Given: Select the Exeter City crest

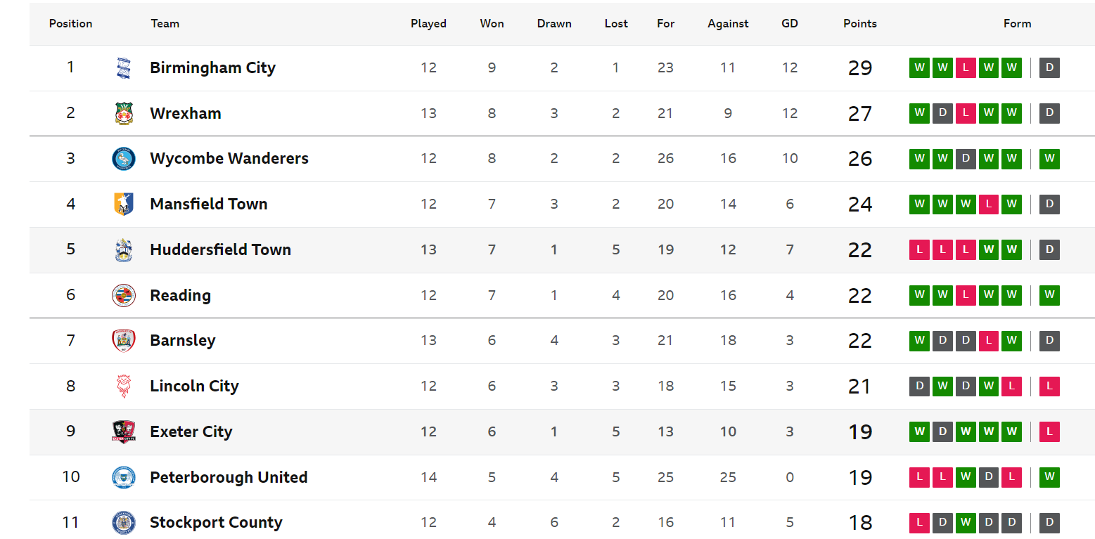Looking at the screenshot, I should point(124,431).
